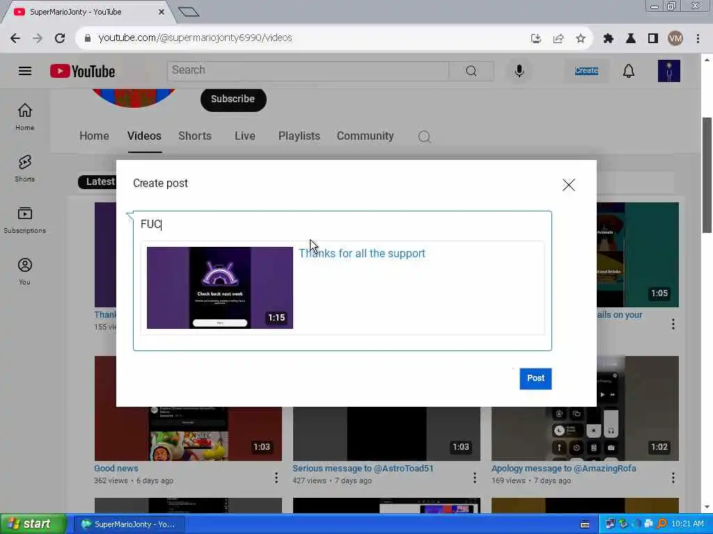This screenshot has width=713, height=534.
Task: Open options for Good news video
Action: (x=276, y=477)
